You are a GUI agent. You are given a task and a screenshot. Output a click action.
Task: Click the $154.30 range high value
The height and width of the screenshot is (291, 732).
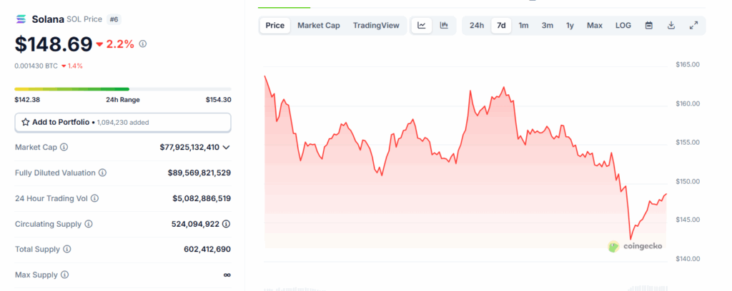(x=219, y=100)
